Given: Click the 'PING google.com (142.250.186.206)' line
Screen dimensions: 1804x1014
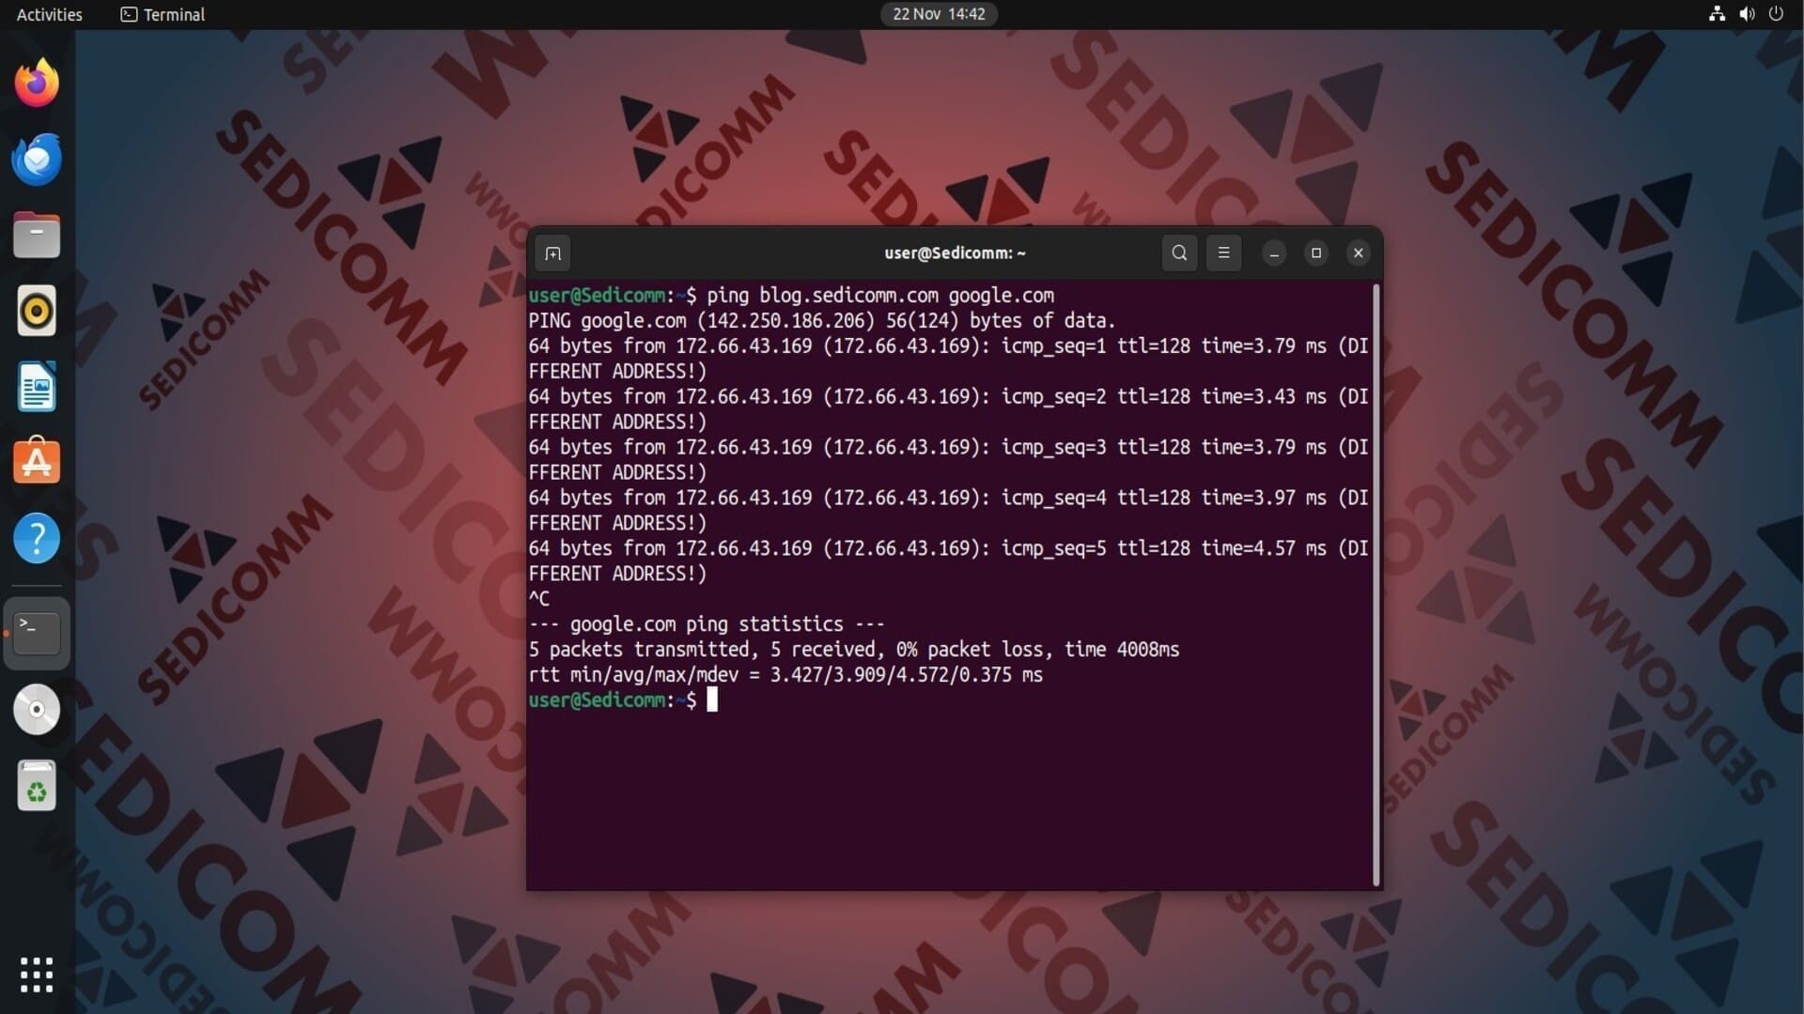Looking at the screenshot, I should tap(822, 321).
